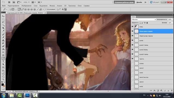Viewport: 174px width, 98px height.
Task: Select the Eyedropper tool
Action: [x=3, y=31]
